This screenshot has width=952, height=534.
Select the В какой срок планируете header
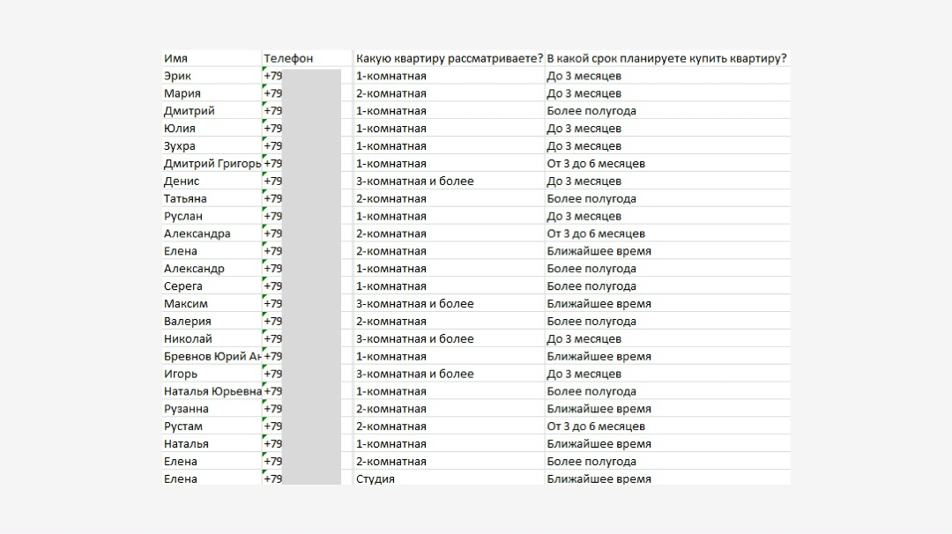pos(666,58)
